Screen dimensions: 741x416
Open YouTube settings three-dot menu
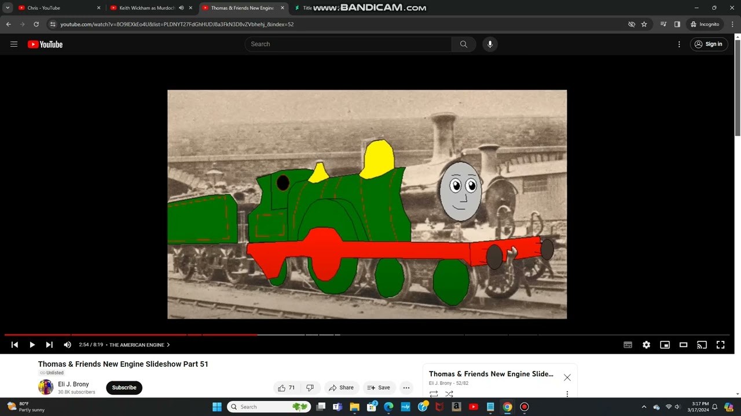[x=679, y=44]
